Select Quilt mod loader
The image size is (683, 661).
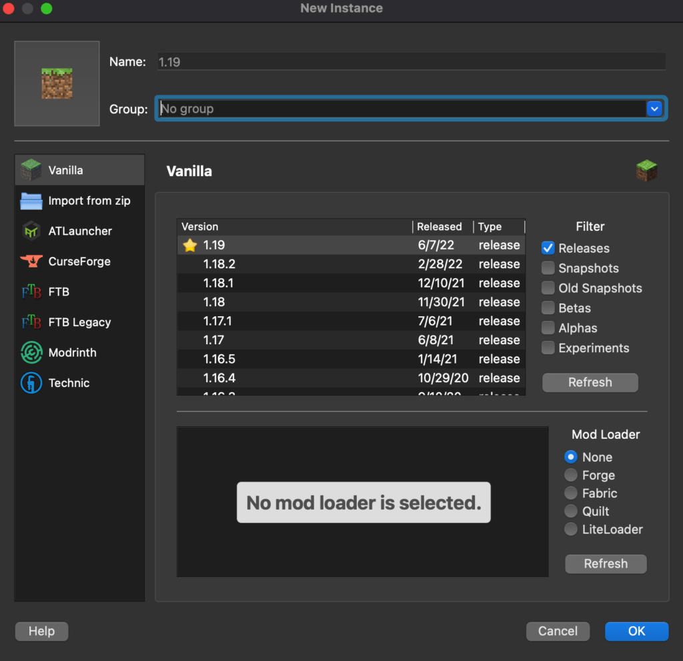[571, 511]
